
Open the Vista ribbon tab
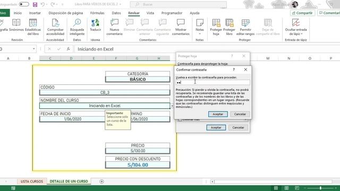coord(150,13)
